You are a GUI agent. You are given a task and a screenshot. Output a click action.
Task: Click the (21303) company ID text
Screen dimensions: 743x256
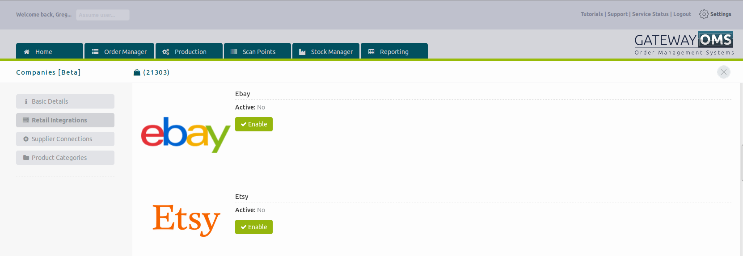[156, 72]
